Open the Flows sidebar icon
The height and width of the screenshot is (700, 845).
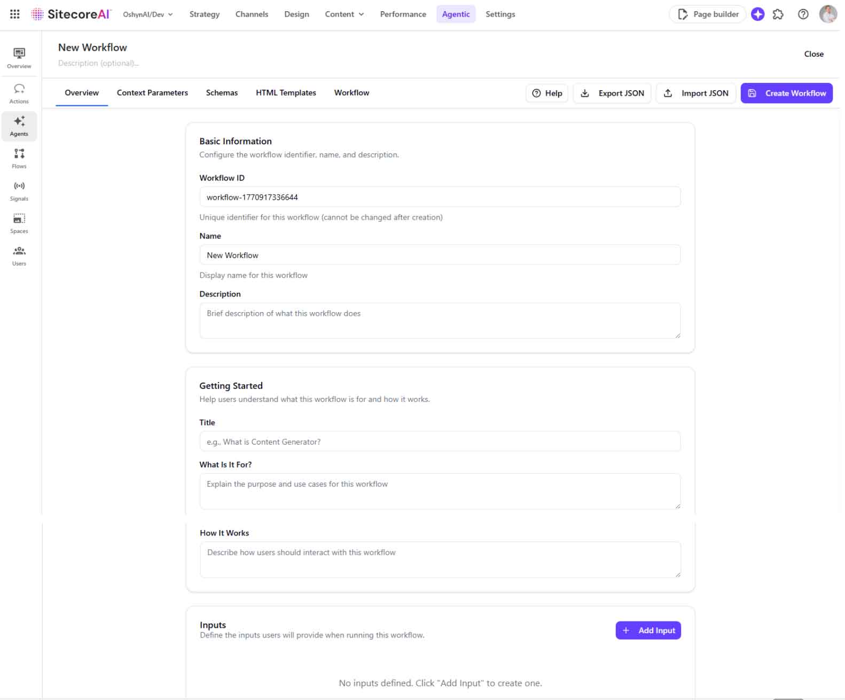[x=19, y=159]
